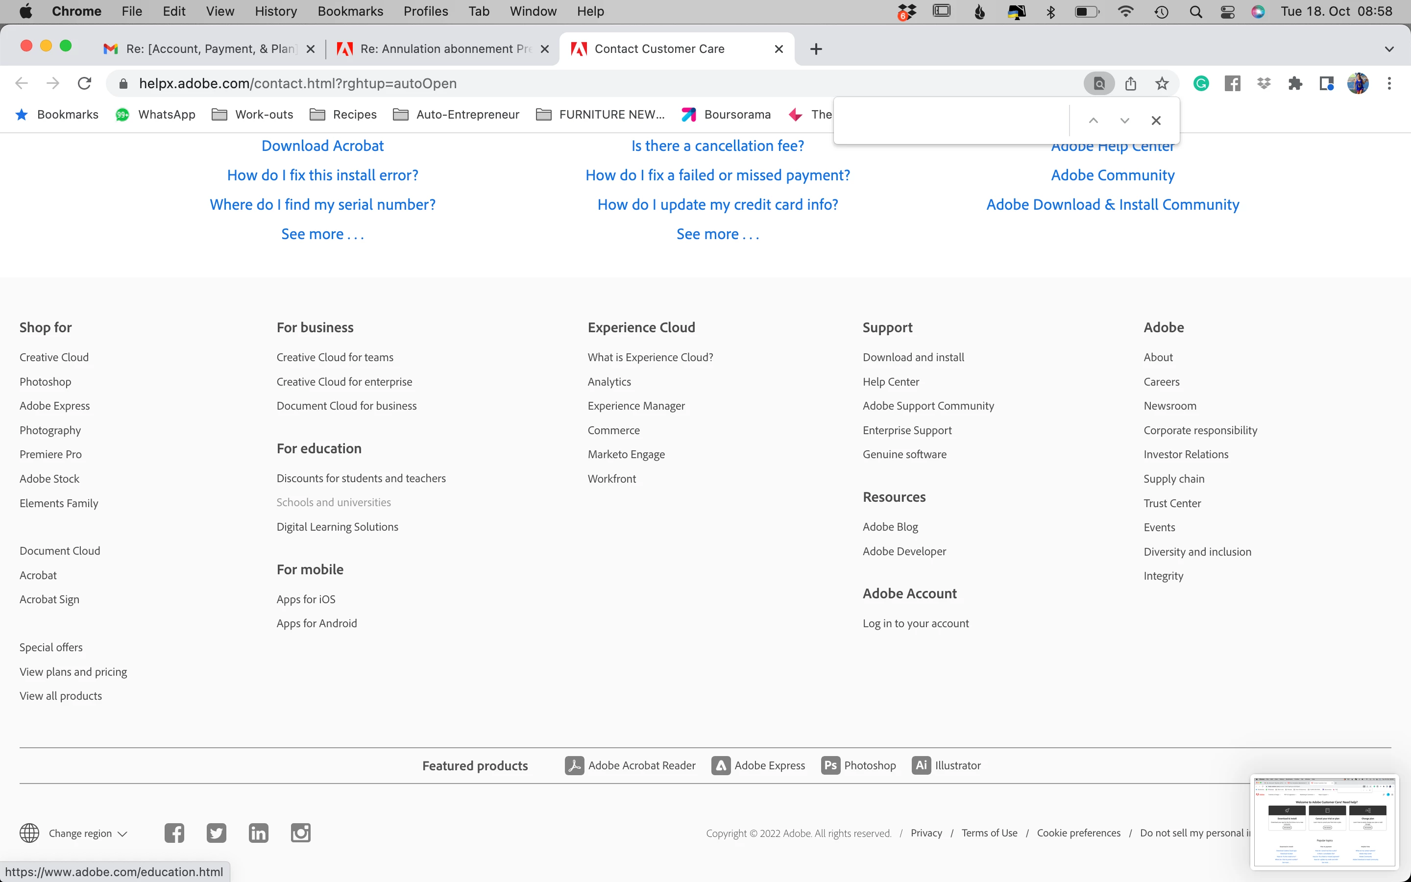Toggle Chrome side panel button
This screenshot has height=882, width=1411.
(1326, 83)
